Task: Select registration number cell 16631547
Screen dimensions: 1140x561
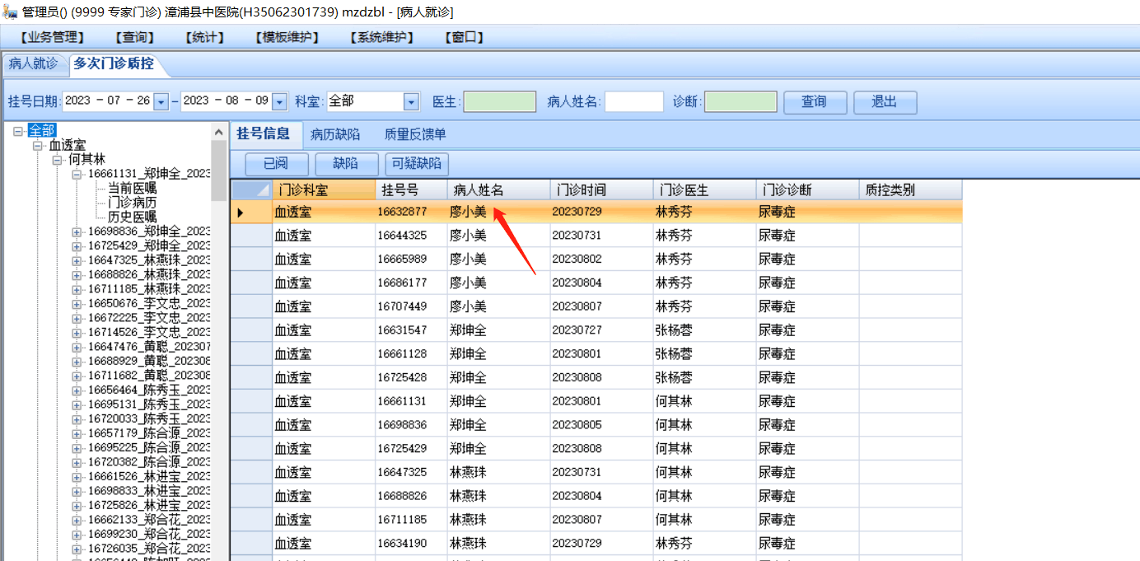Action: coord(411,330)
